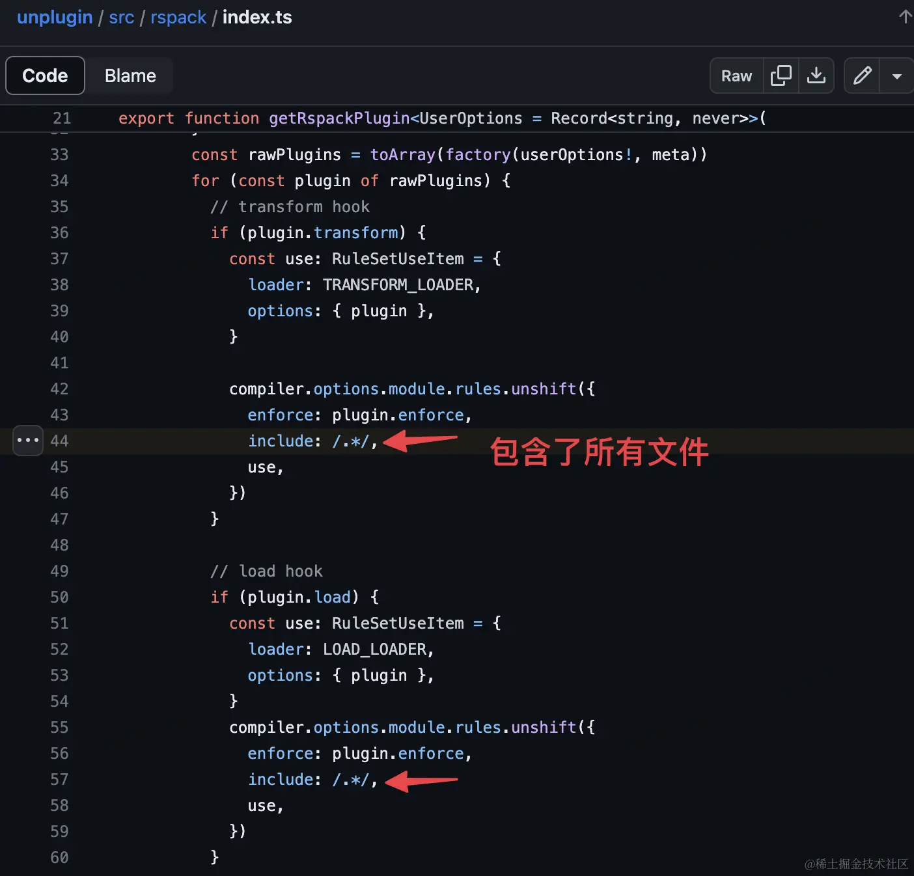Click the index.ts file name
914x876 pixels.
tap(257, 17)
